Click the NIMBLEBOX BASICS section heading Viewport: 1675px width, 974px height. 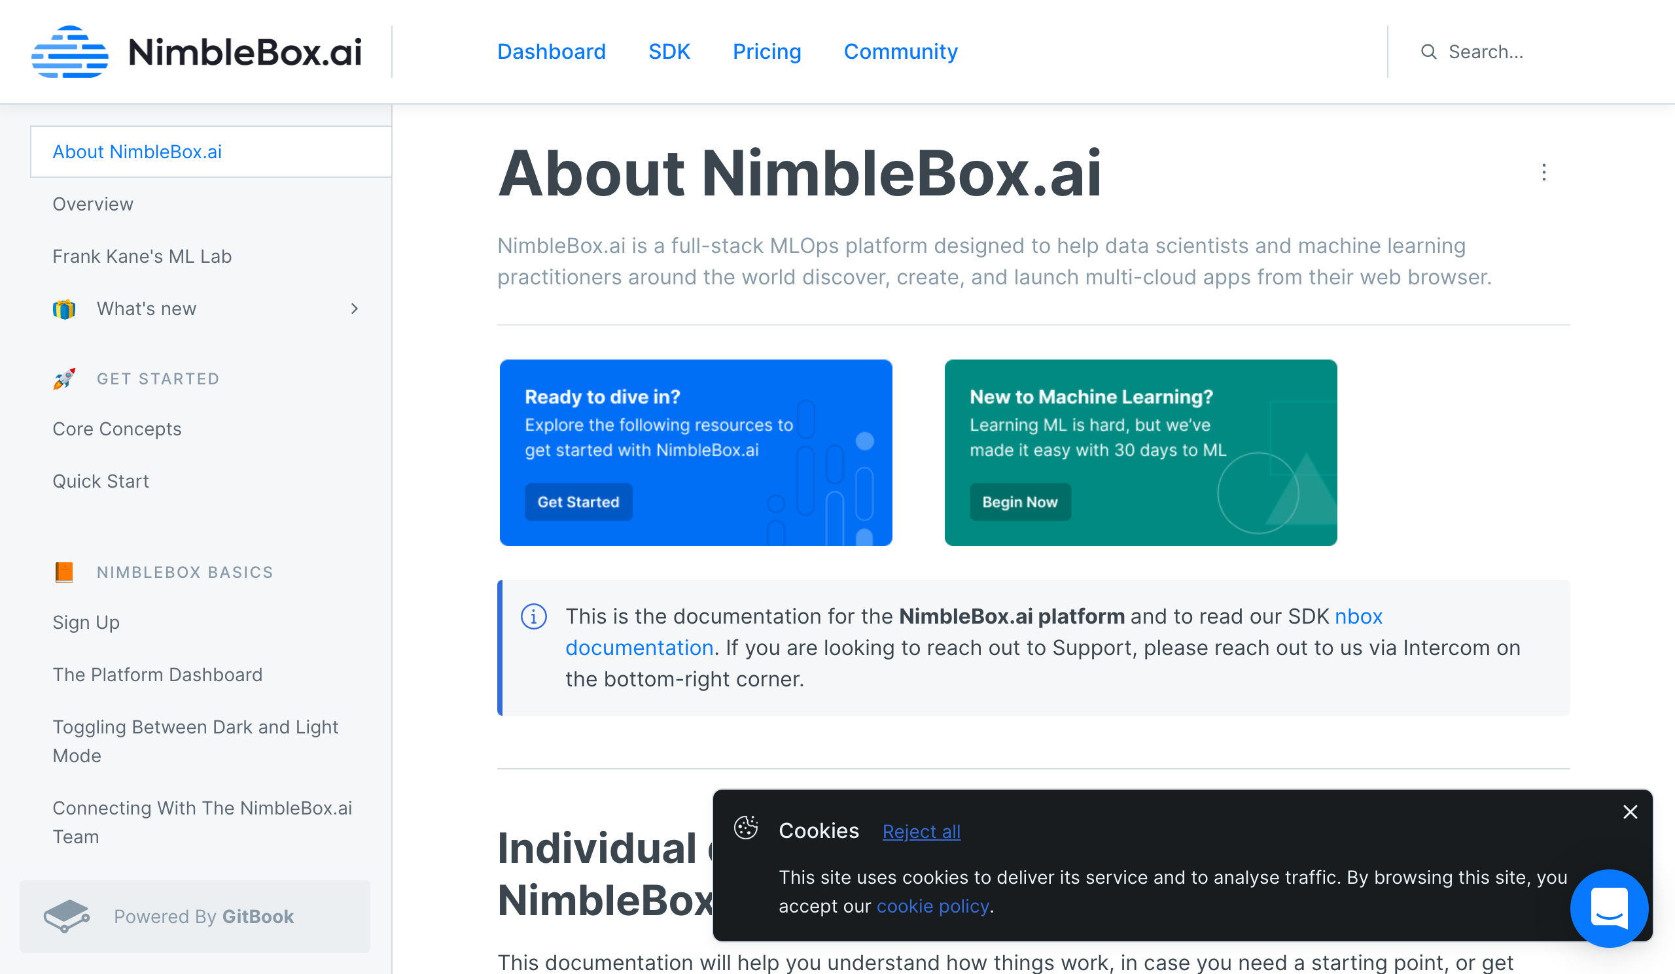(x=185, y=571)
